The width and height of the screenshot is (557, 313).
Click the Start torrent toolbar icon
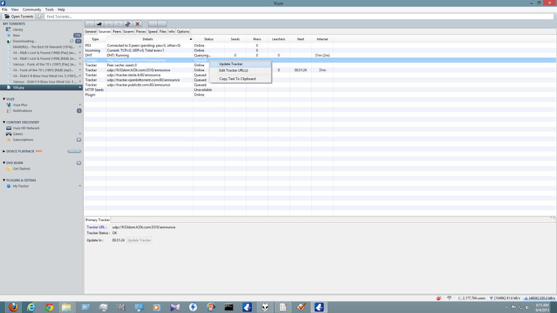[90, 24]
